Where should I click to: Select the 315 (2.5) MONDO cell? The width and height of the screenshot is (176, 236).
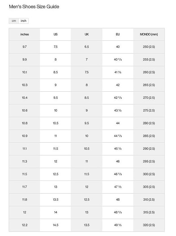pos(149,212)
